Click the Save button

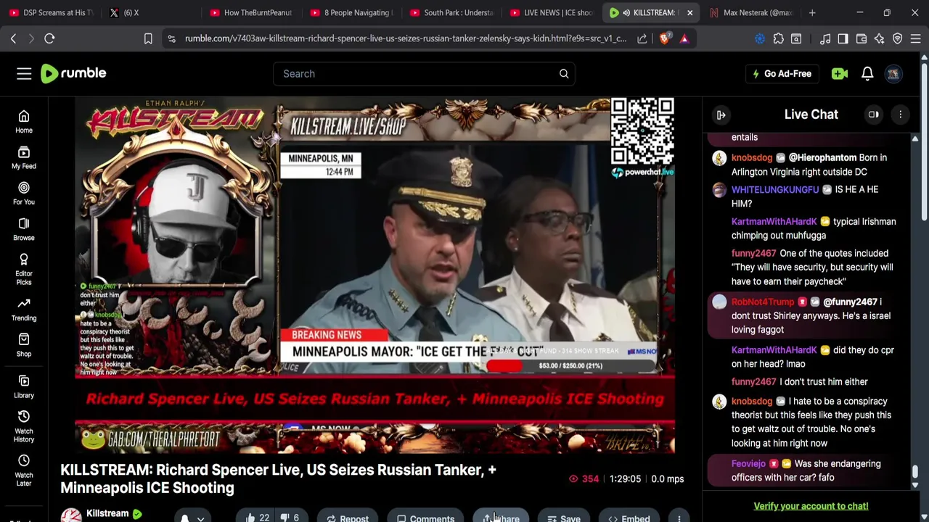click(563, 518)
